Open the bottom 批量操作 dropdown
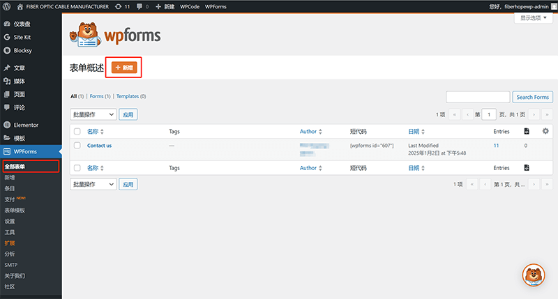 pos(93,184)
